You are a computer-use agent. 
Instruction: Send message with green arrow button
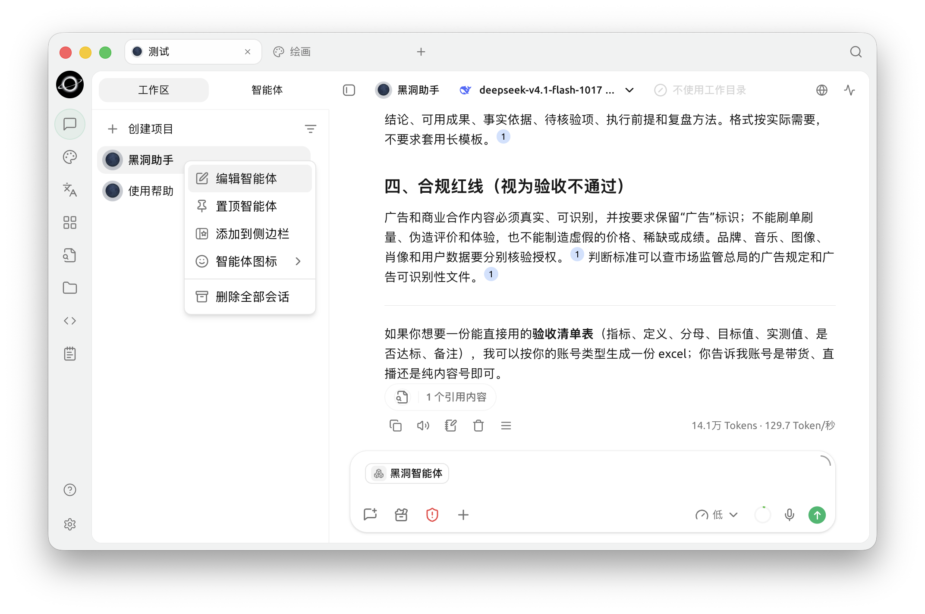(x=817, y=515)
